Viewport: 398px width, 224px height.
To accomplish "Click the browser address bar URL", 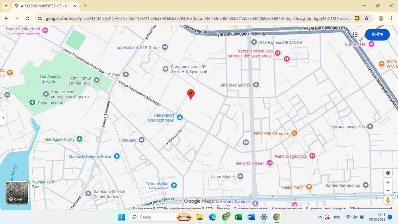I will [198, 18].
